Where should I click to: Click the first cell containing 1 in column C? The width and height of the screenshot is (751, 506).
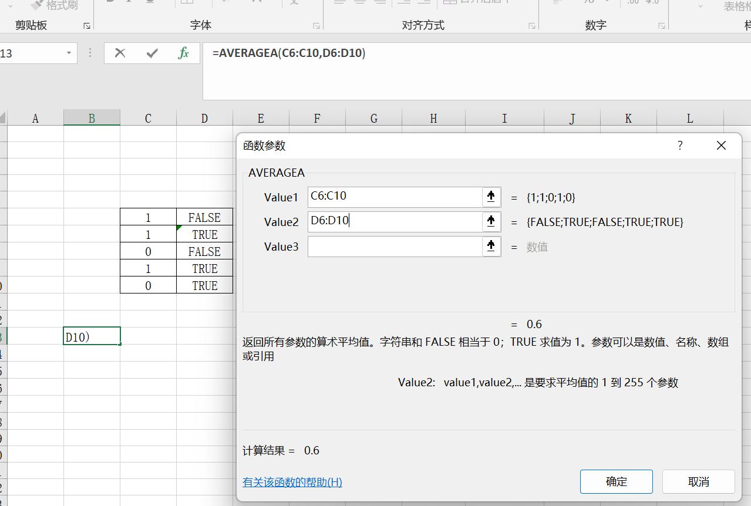point(148,217)
